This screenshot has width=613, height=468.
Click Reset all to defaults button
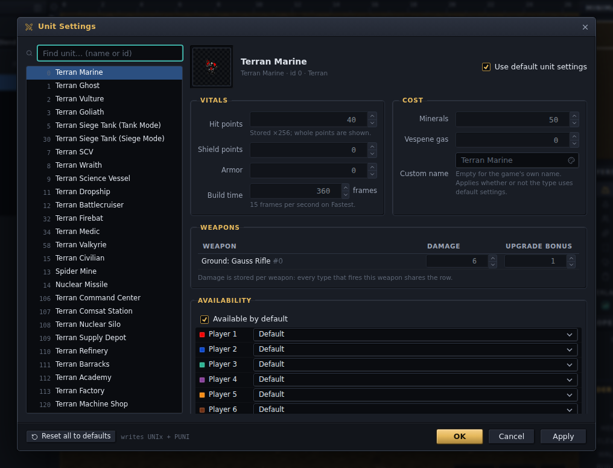71,436
